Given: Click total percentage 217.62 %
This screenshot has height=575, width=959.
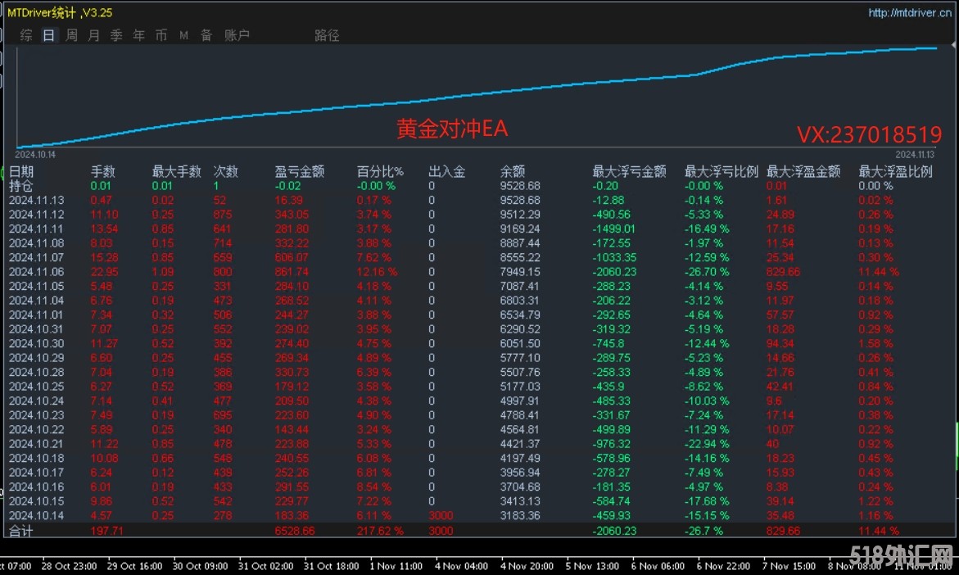Looking at the screenshot, I should [x=380, y=531].
